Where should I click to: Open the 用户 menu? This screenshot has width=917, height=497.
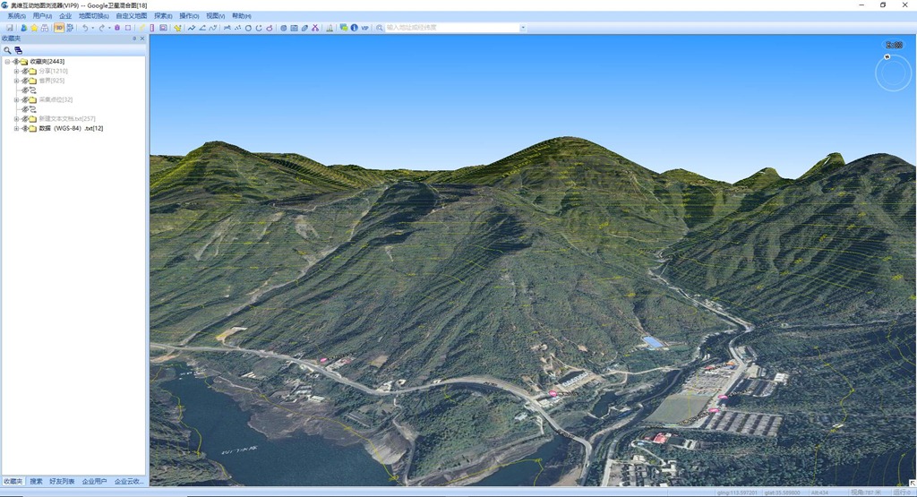[x=42, y=16]
